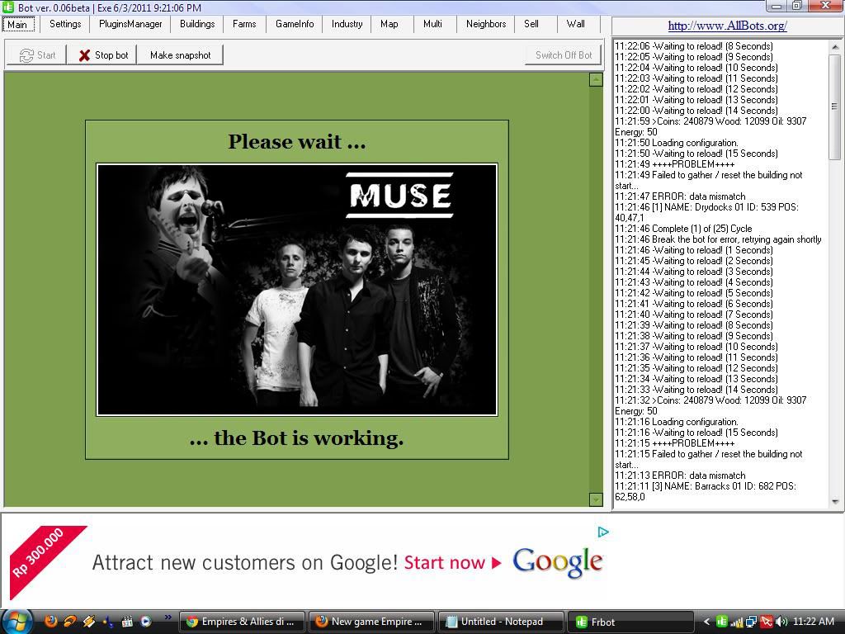Image resolution: width=845 pixels, height=634 pixels.
Task: Click the AdChoices icon on the ad
Action: [603, 532]
